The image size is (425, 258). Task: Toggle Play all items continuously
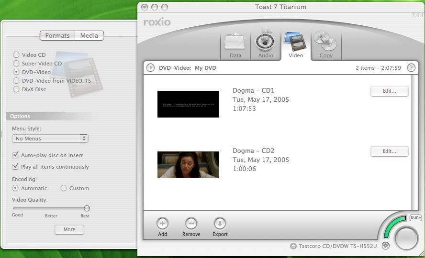tap(15, 166)
